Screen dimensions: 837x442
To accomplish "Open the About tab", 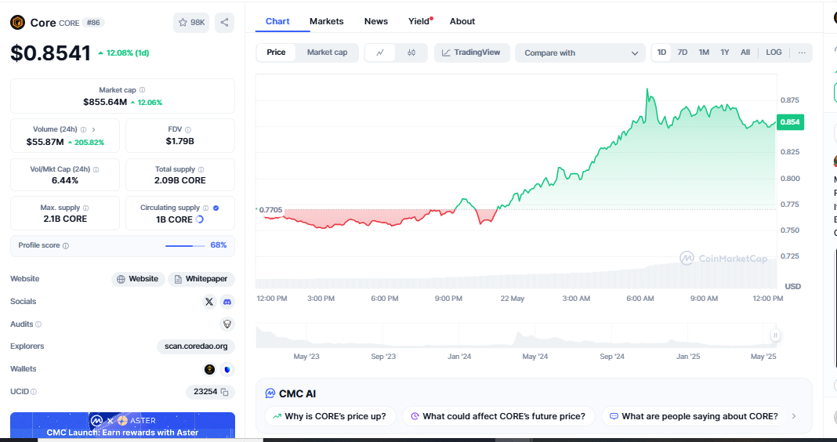I will pos(462,21).
